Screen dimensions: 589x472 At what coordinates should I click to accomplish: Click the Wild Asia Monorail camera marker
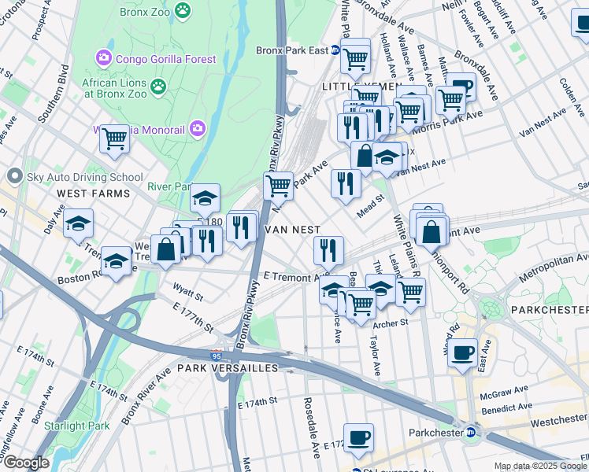click(198, 129)
